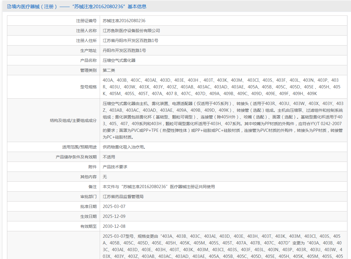Select production address 丹阳市开发区百胜路1号

point(124,50)
